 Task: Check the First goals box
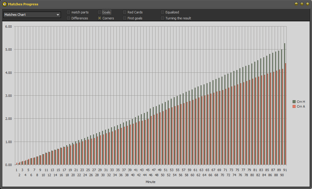tap(125, 18)
